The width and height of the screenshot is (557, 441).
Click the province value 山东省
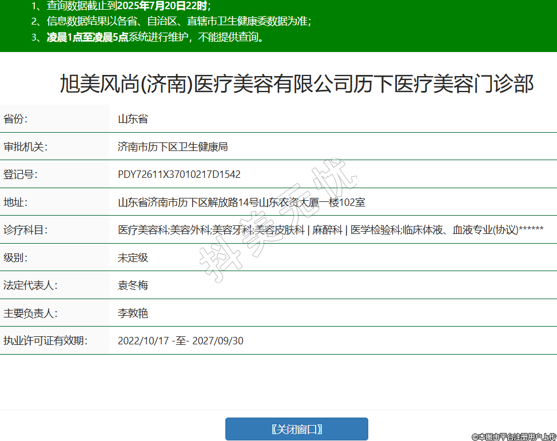[x=133, y=119]
